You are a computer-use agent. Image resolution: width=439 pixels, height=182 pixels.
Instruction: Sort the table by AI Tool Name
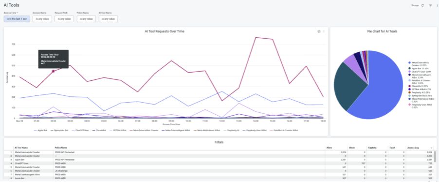[21, 148]
